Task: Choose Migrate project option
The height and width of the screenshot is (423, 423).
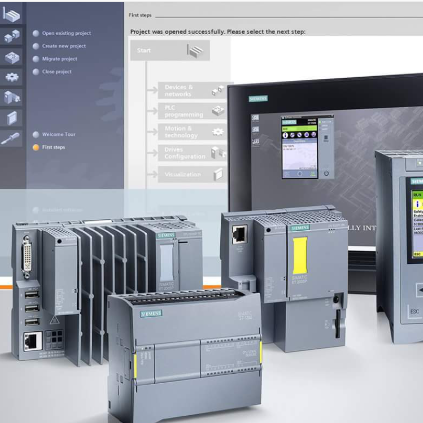Action: pos(60,59)
